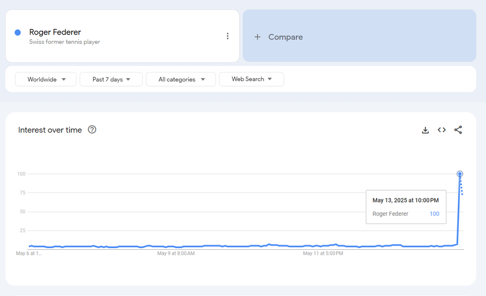Edit the Roger Federer search term

[x=55, y=32]
